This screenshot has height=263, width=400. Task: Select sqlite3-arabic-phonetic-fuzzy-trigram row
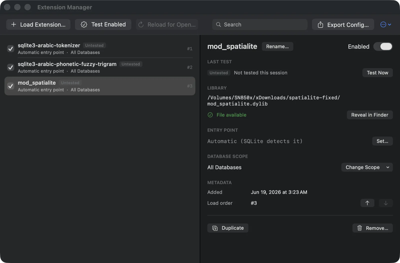(100, 67)
